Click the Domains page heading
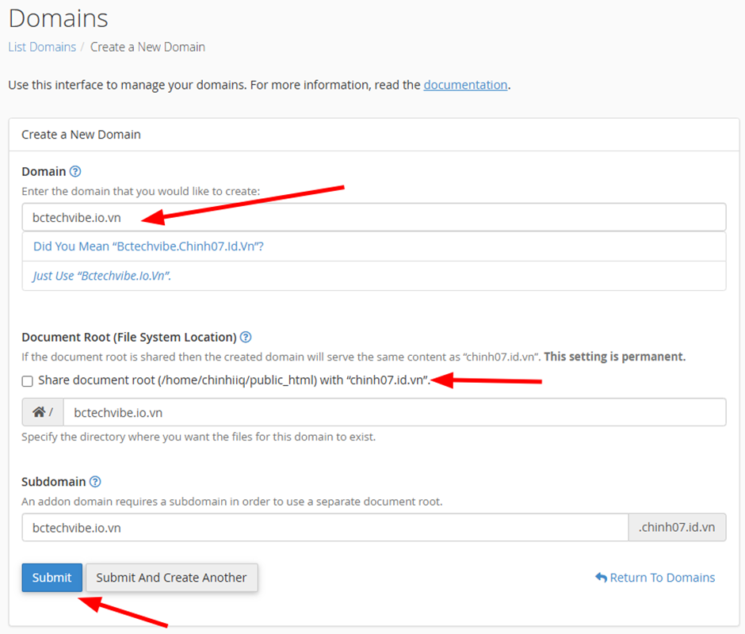This screenshot has height=634, width=745. pyautogui.click(x=58, y=17)
